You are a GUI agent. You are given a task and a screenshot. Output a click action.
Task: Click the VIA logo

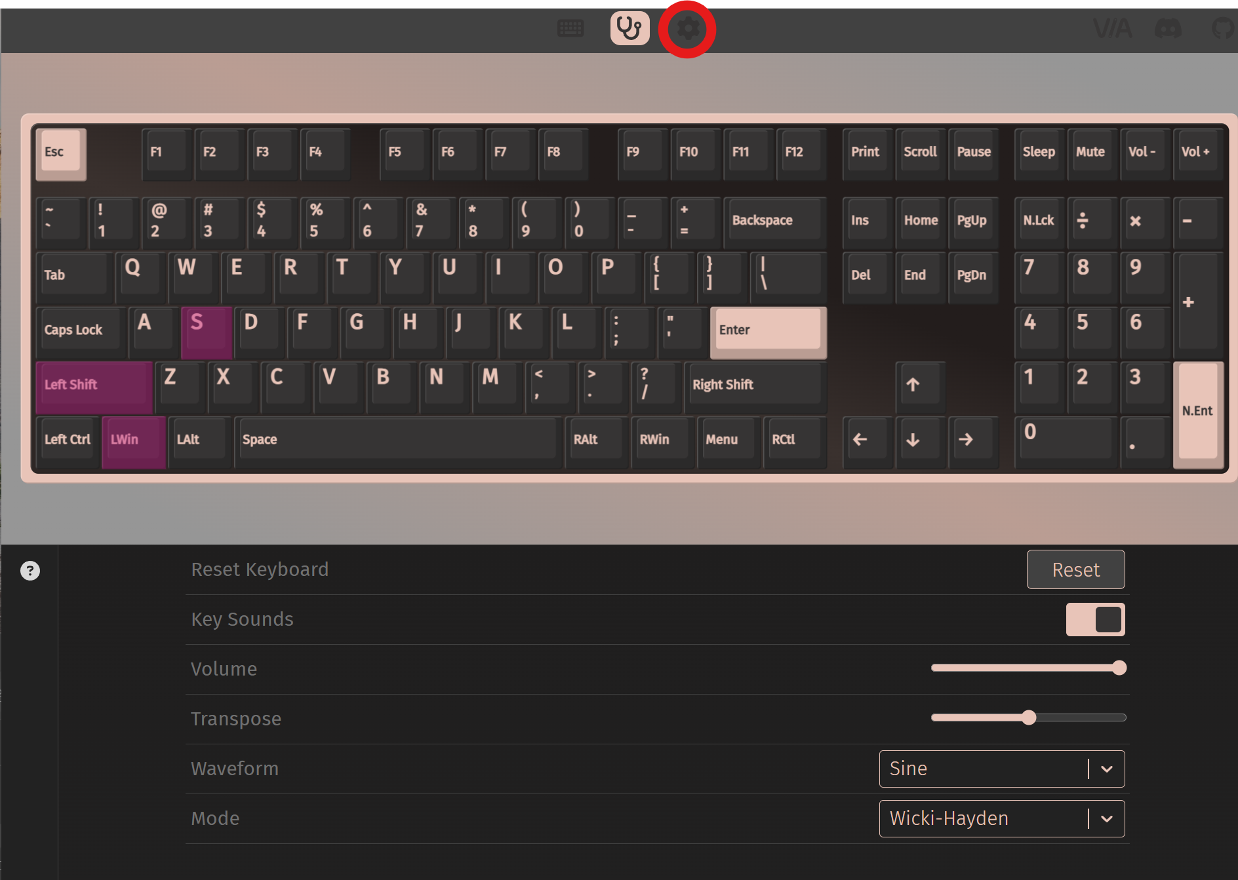pos(1113,28)
